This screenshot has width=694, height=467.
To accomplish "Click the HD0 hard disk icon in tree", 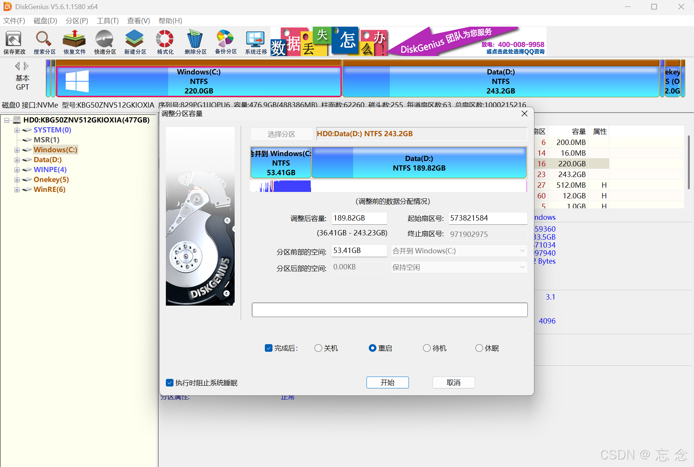I will coord(17,120).
